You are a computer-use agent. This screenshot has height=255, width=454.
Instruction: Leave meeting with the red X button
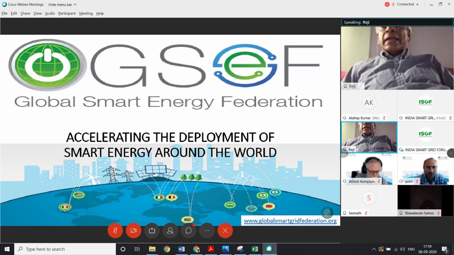pos(225,231)
